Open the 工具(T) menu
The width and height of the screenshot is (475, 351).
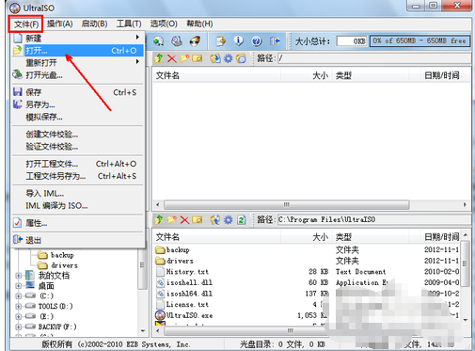point(129,24)
